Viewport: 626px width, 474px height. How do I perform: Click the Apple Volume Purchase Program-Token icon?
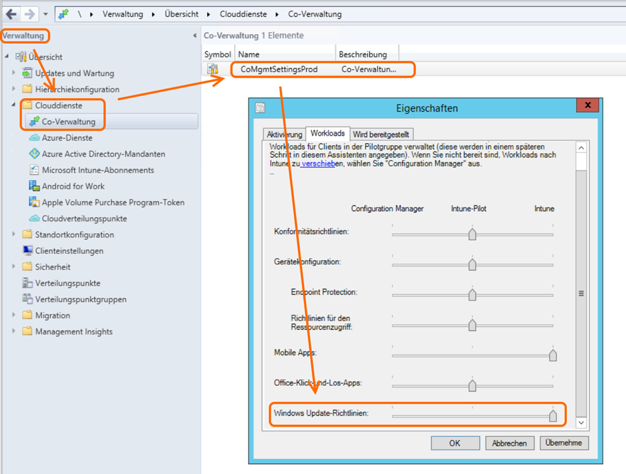(35, 202)
